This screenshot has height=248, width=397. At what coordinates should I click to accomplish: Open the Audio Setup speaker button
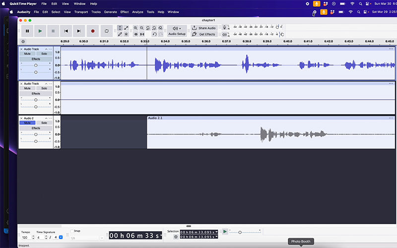[x=177, y=31]
